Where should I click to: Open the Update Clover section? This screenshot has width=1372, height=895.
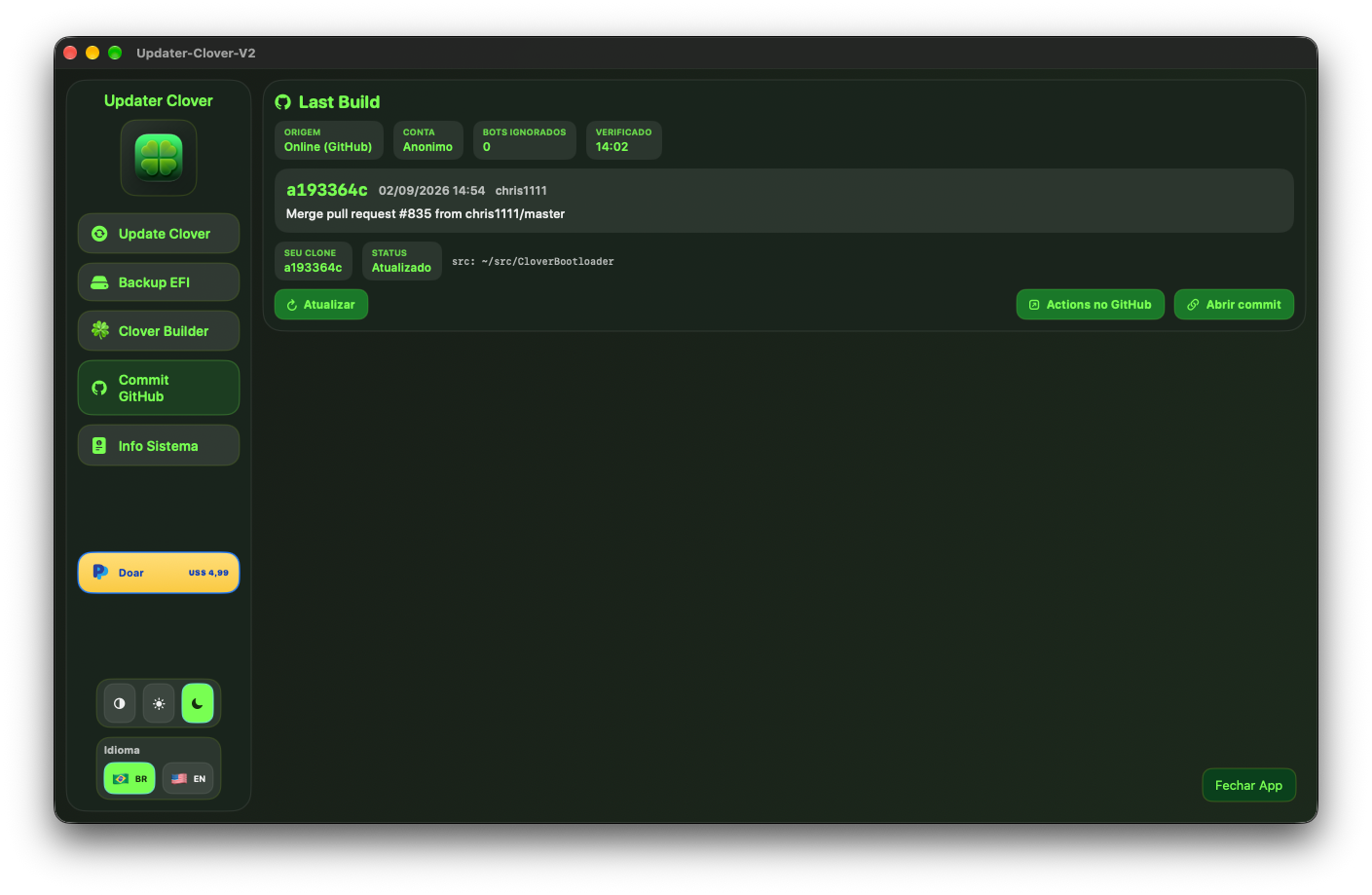(x=159, y=234)
